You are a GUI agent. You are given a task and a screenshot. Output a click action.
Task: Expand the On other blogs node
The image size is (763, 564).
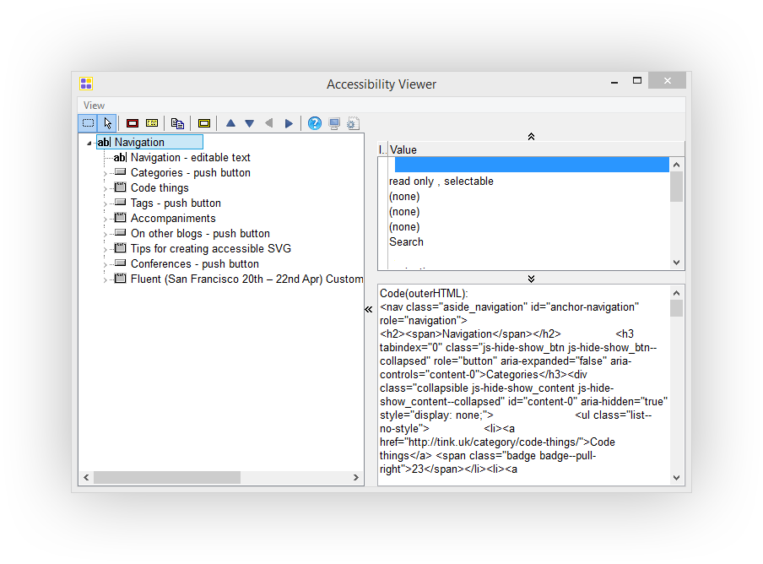105,234
